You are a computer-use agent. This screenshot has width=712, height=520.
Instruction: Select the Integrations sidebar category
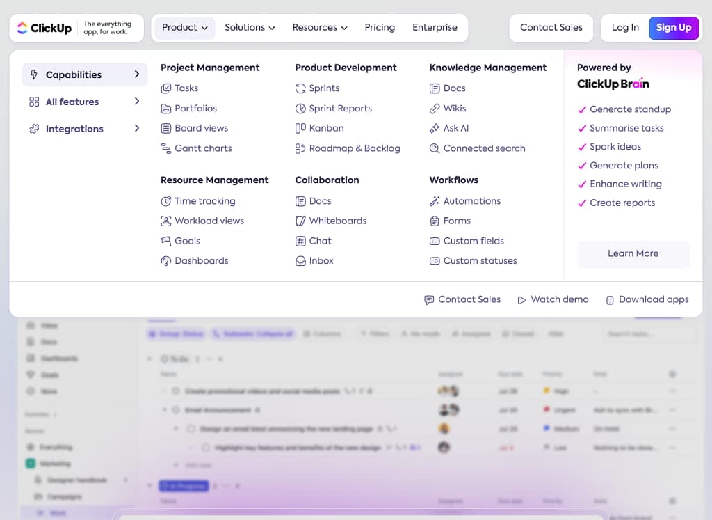point(85,129)
